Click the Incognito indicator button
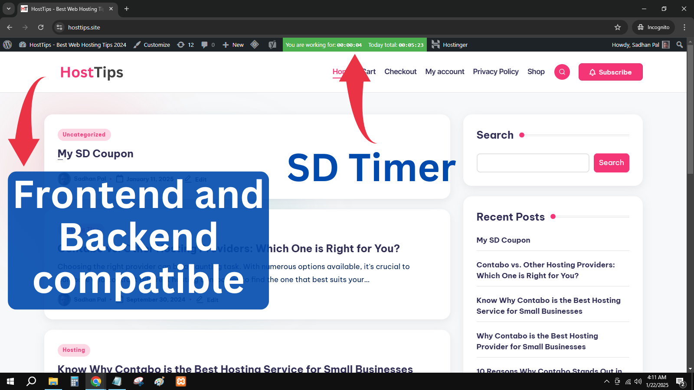 (x=653, y=27)
